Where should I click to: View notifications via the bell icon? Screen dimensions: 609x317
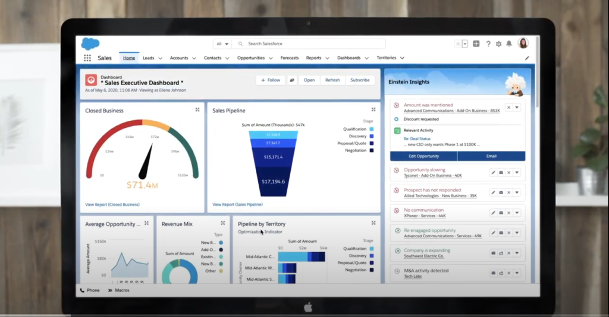click(509, 44)
